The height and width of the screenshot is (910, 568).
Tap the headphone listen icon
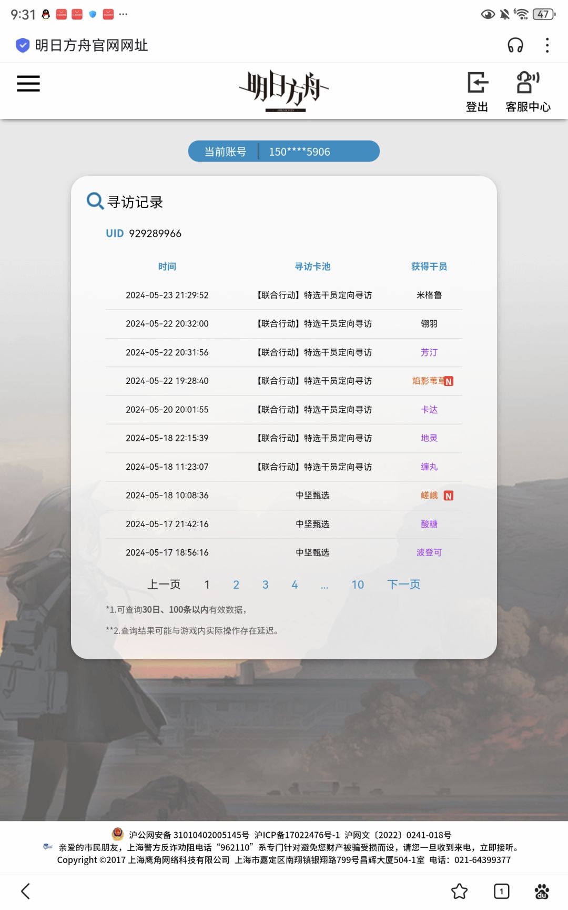coord(515,45)
